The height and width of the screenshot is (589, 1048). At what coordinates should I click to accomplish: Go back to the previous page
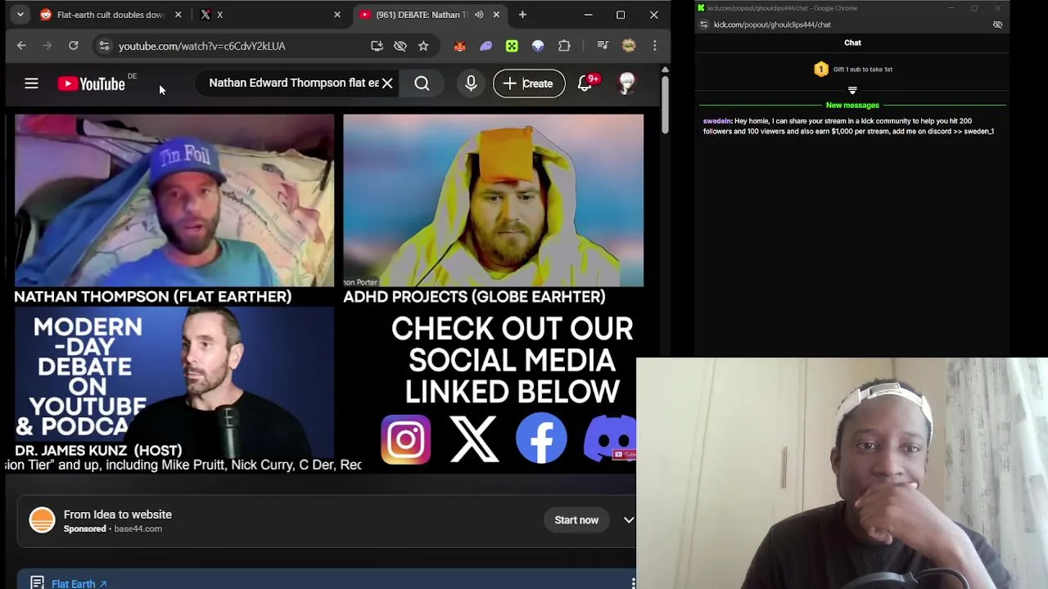[21, 46]
